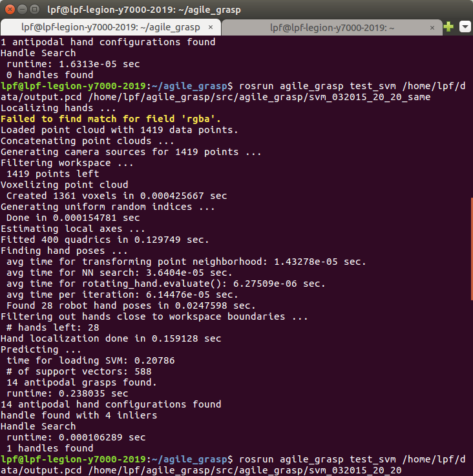The image size is (473, 476).
Task: Click the 'Done in 0.000154781 sec' line
Action: [73, 218]
